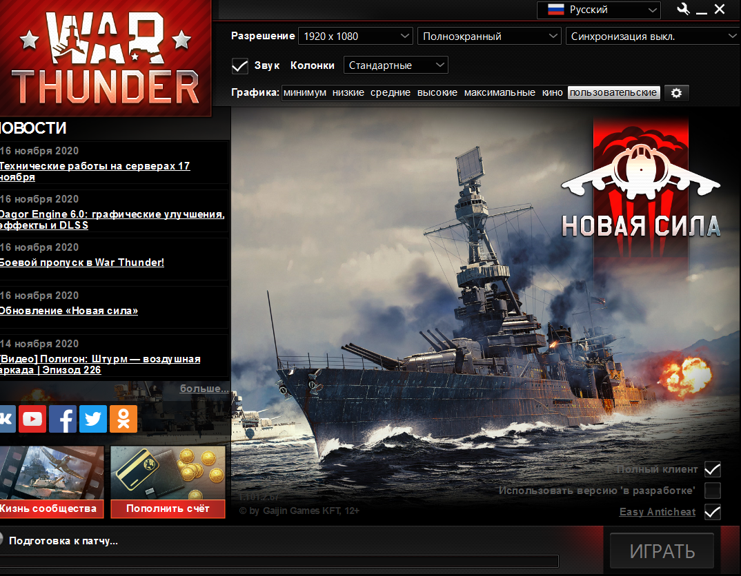Open custom graphics gear settings
The image size is (741, 576).
676,93
